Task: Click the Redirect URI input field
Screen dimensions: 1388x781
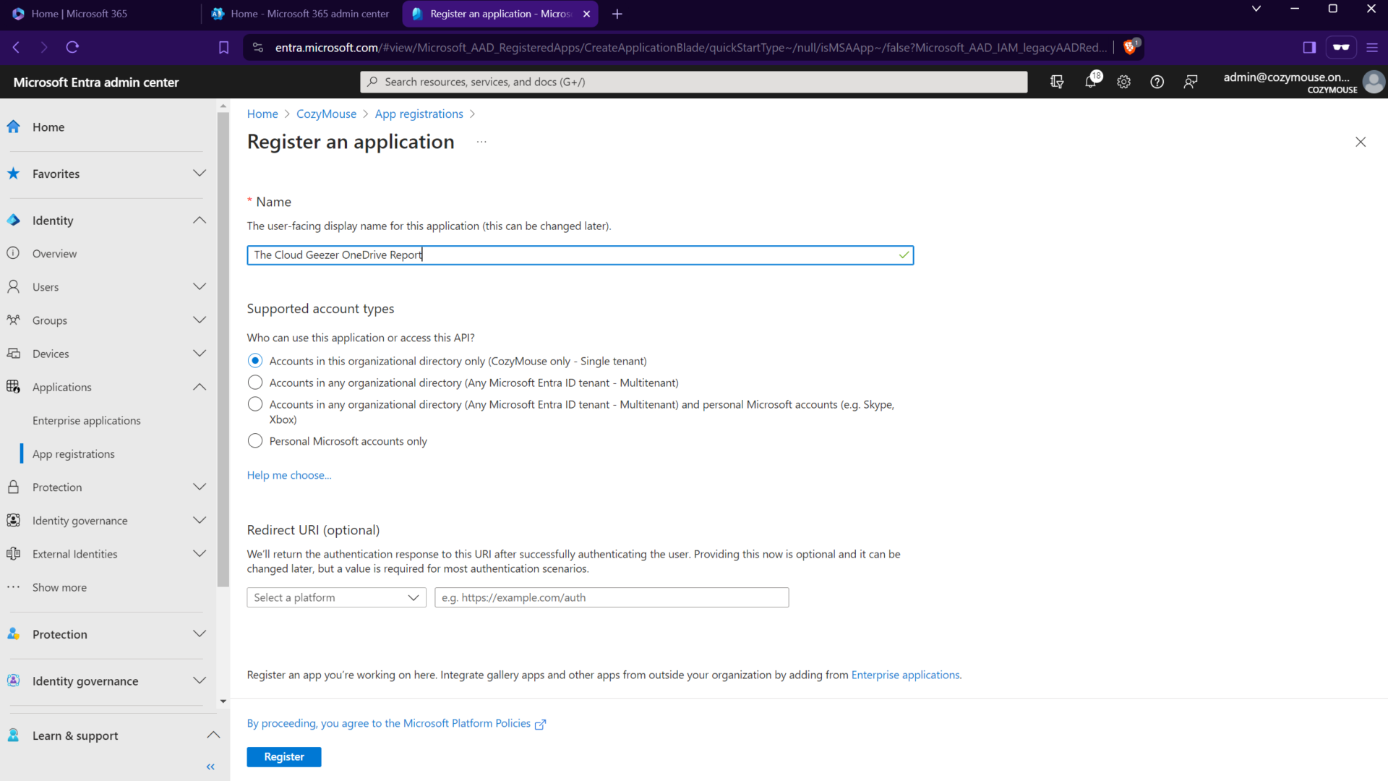Action: (611, 597)
